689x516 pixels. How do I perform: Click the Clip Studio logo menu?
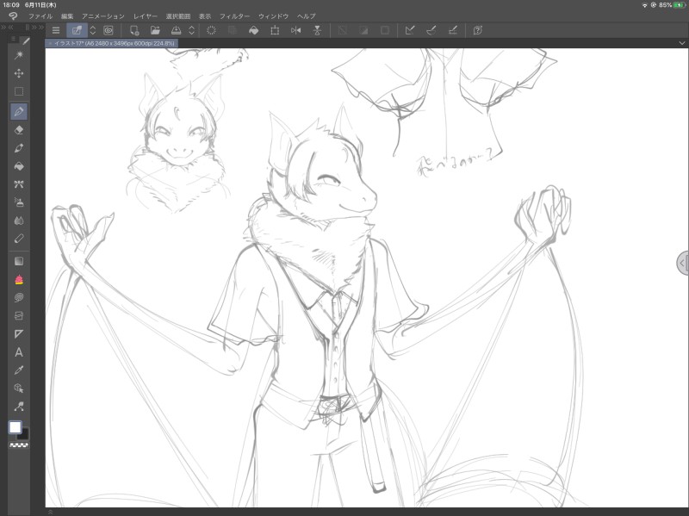(x=13, y=16)
